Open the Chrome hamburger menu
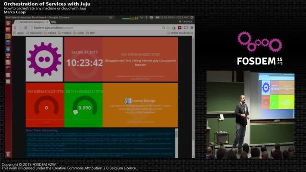 click(192, 28)
